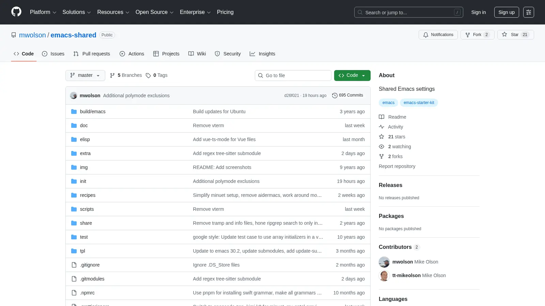Expand the Open Source menu
This screenshot has width=545, height=306.
[155, 12]
